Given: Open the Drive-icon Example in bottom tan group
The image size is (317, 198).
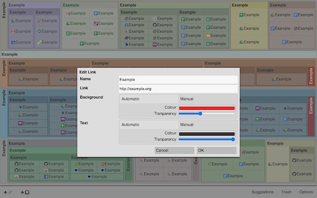Looking at the screenshot, I should 278,164.
